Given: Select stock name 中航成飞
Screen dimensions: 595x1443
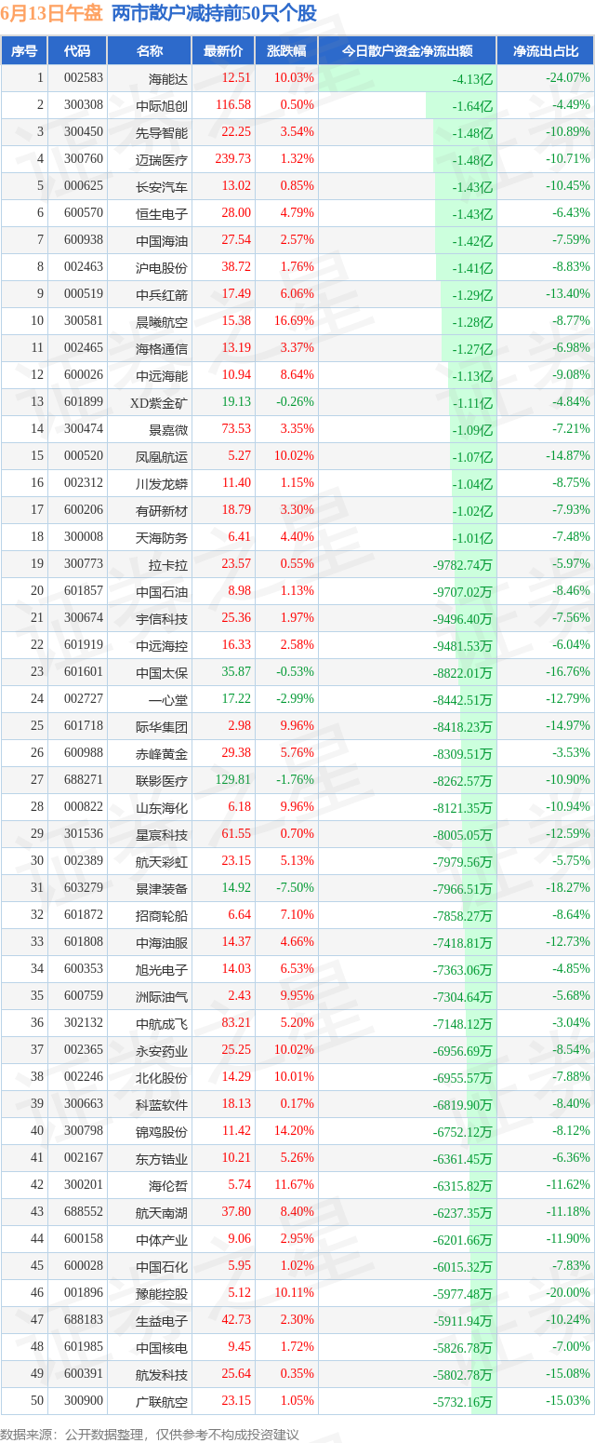Looking at the screenshot, I should 162,1023.
